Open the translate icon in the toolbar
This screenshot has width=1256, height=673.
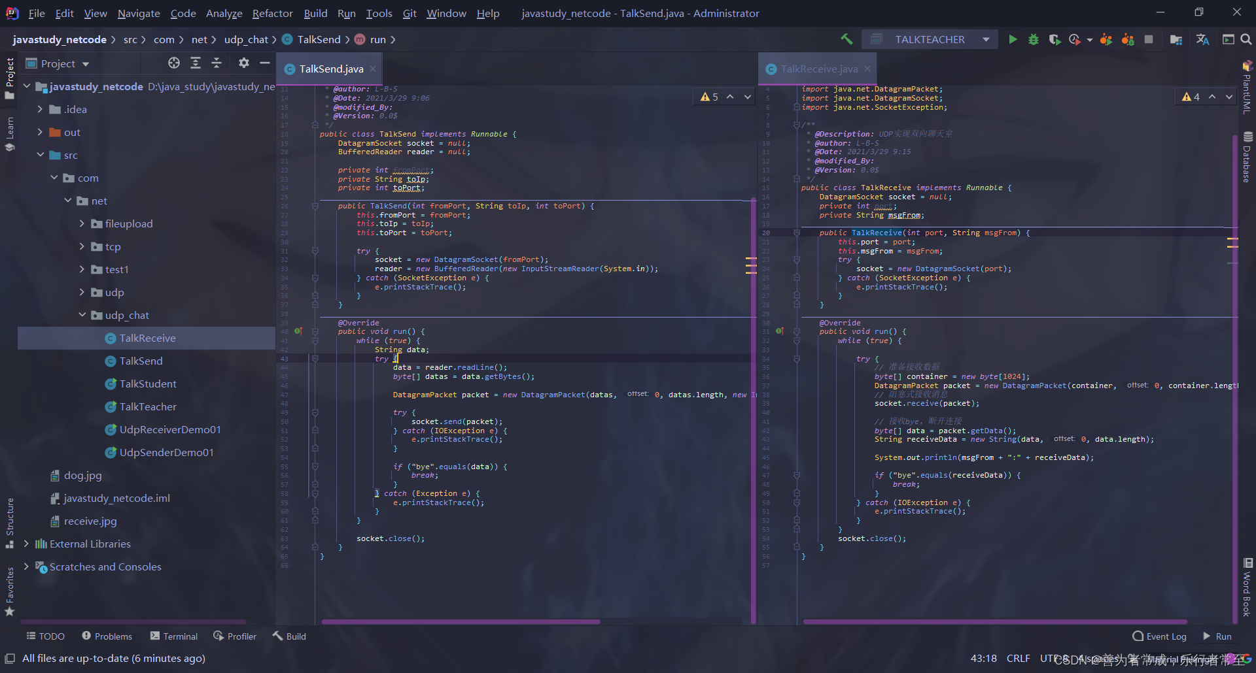tap(1202, 40)
